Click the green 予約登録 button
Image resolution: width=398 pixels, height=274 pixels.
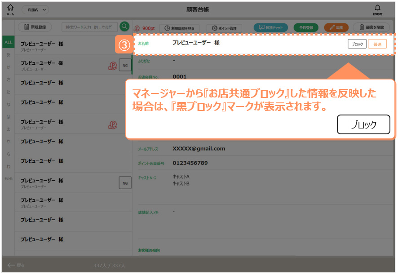(x=306, y=27)
